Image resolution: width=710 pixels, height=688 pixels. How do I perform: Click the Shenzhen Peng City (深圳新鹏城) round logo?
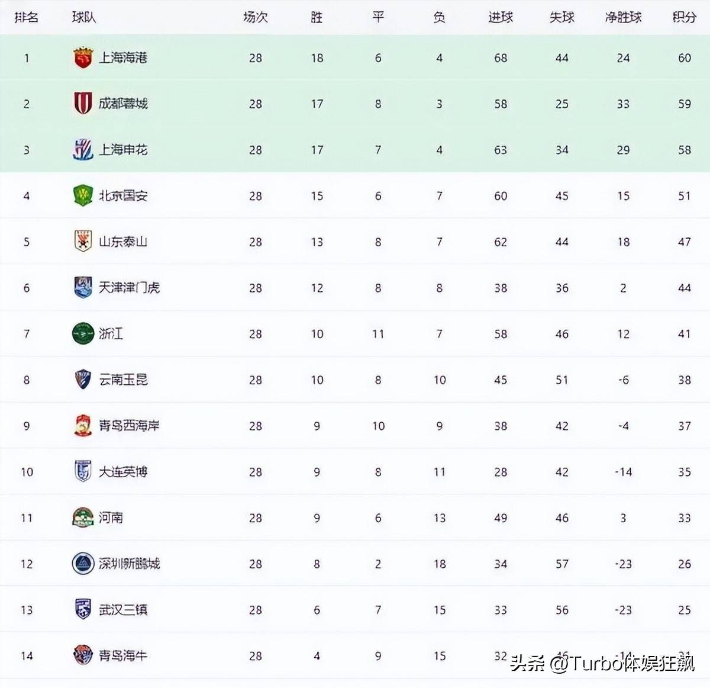pos(83,564)
